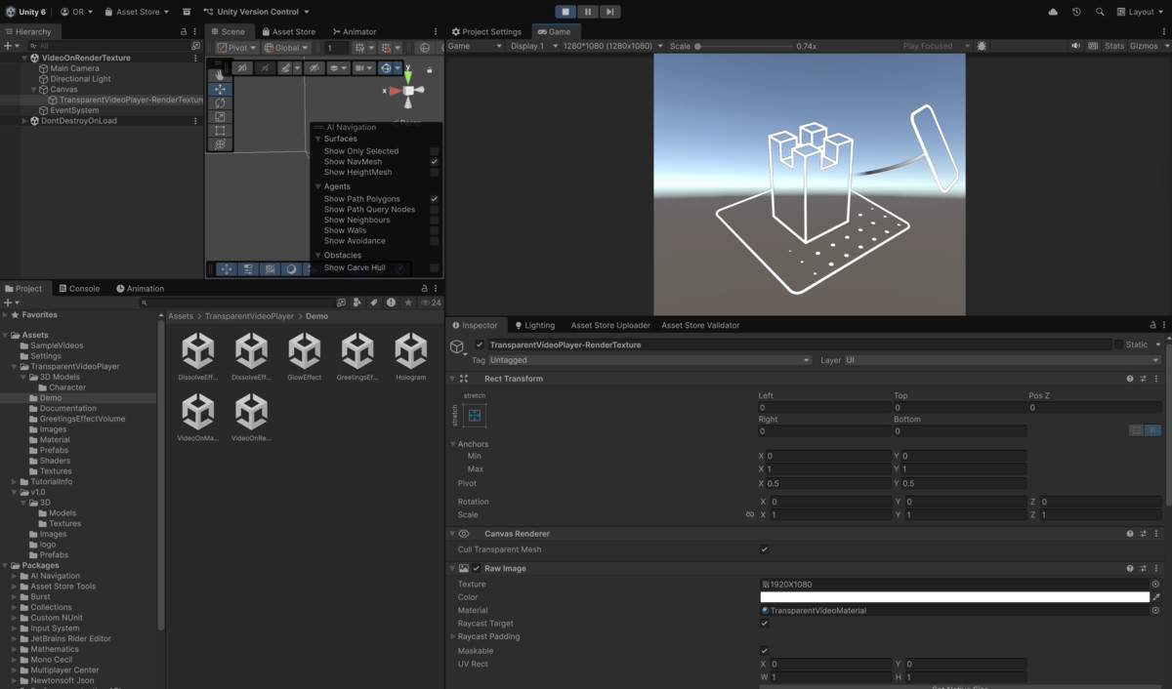Click the Asset Store Validator label

coord(702,325)
